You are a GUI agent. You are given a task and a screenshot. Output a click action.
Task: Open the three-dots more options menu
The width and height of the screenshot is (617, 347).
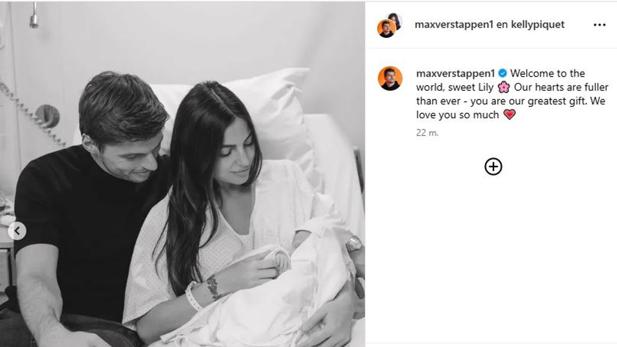coord(600,25)
